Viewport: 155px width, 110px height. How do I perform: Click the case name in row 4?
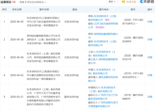43,75
